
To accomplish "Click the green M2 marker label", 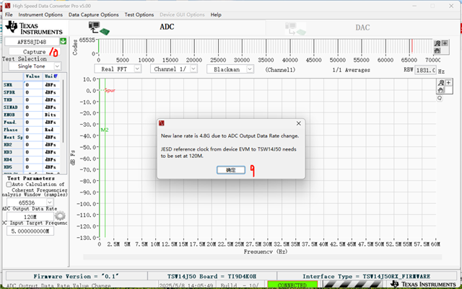I will click(x=105, y=130).
